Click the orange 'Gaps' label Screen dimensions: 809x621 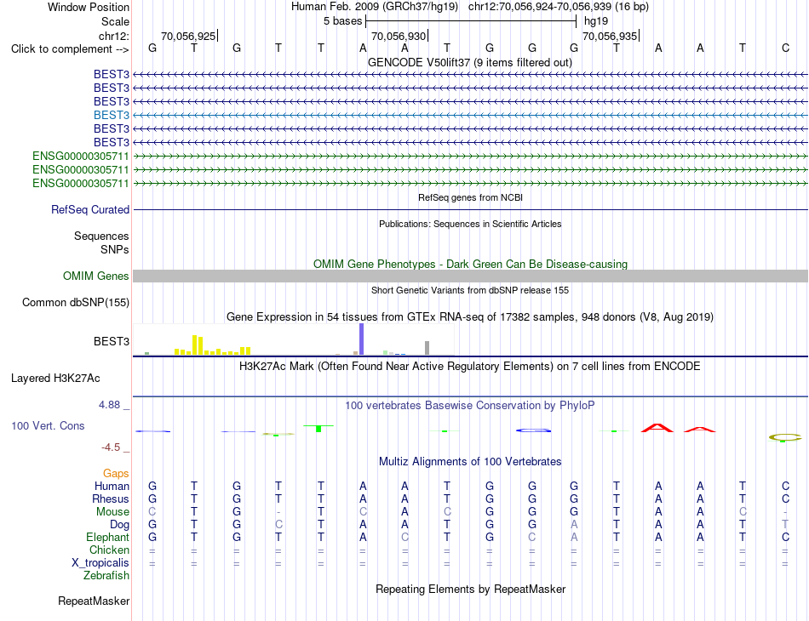click(116, 473)
